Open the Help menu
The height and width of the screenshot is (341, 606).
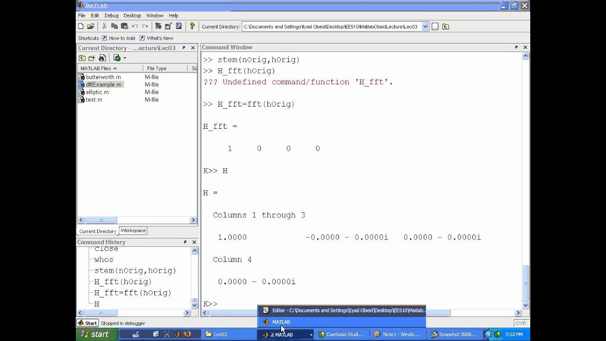[x=174, y=16]
